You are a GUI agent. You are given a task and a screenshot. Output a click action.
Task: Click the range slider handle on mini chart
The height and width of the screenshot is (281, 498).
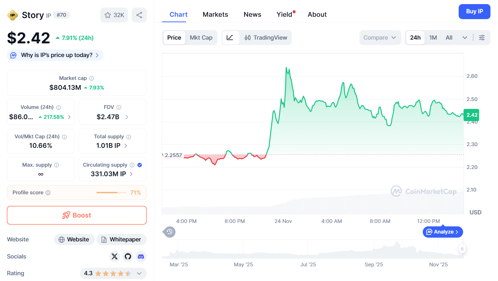462,249
